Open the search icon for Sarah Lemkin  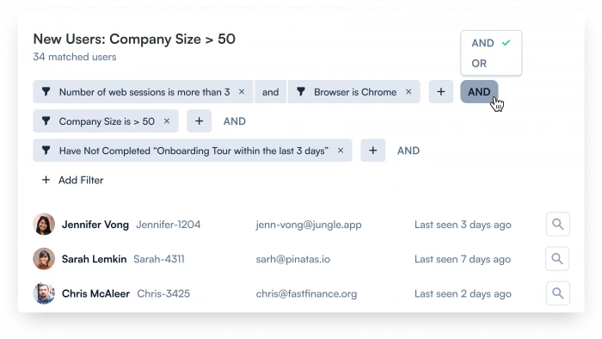point(557,259)
